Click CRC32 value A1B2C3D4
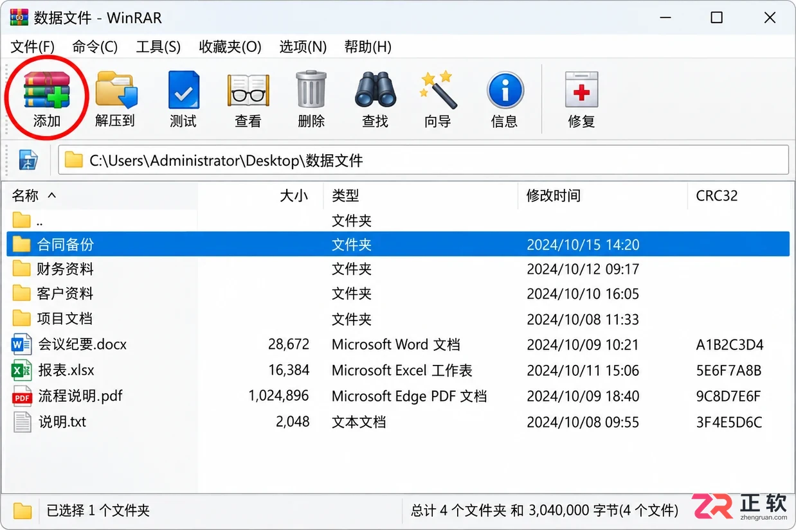This screenshot has width=796, height=530. pyautogui.click(x=730, y=344)
